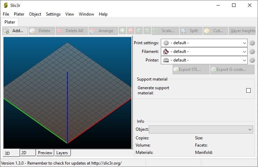The height and width of the screenshot is (167, 258).
Task: Maximize the Slic3r window
Action: click(x=234, y=5)
